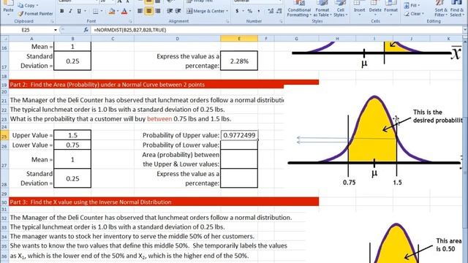
Task: Select the Part 3 red heading row
Action: pos(164,202)
